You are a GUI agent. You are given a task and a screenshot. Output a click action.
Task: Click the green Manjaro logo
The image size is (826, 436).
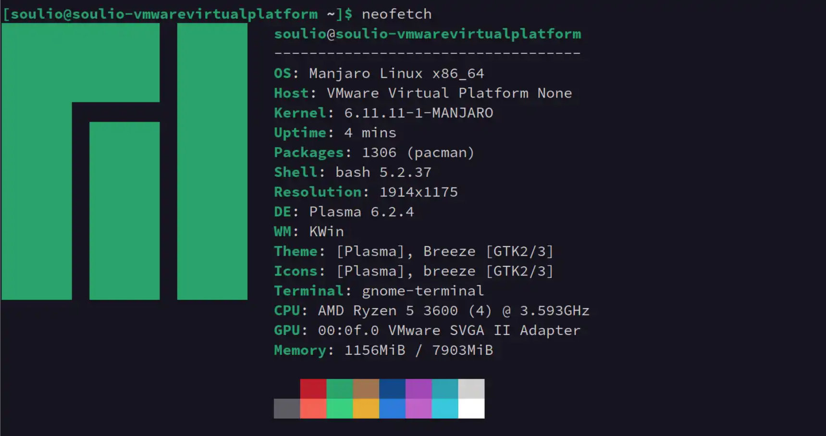124,162
